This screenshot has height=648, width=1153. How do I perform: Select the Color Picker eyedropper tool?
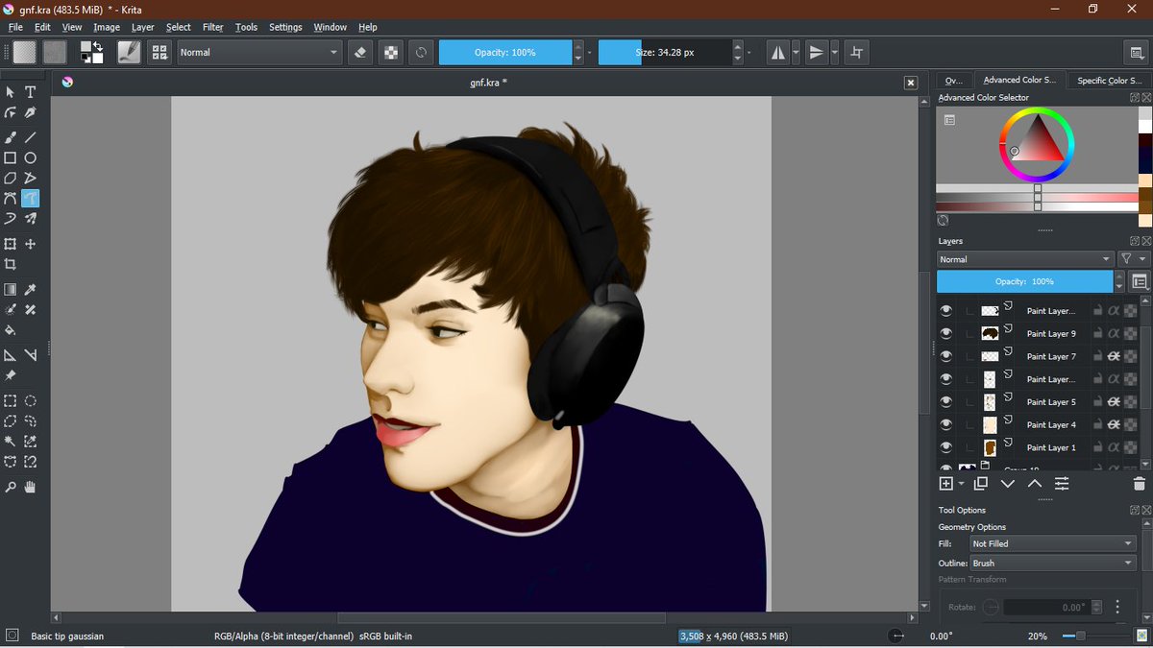[x=31, y=289]
